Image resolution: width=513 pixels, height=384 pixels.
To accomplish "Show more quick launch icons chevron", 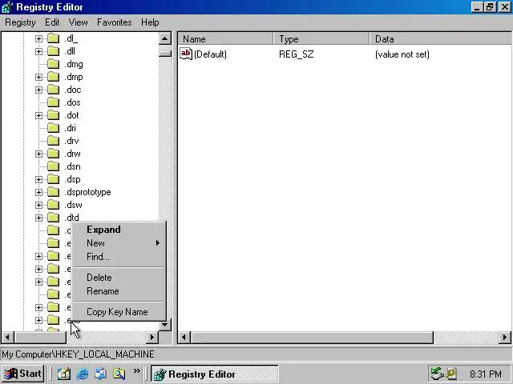I will tap(137, 371).
